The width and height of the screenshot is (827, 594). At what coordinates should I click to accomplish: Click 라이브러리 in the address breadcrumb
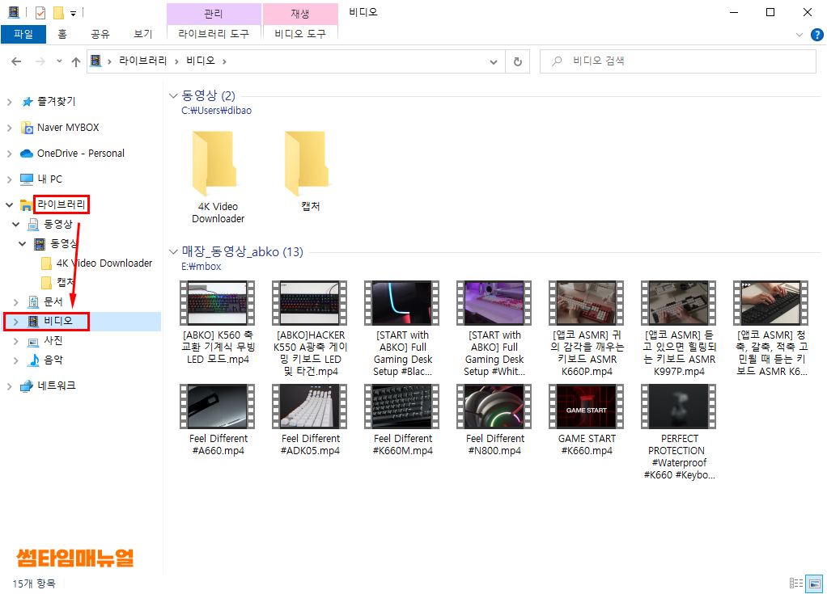click(142, 61)
